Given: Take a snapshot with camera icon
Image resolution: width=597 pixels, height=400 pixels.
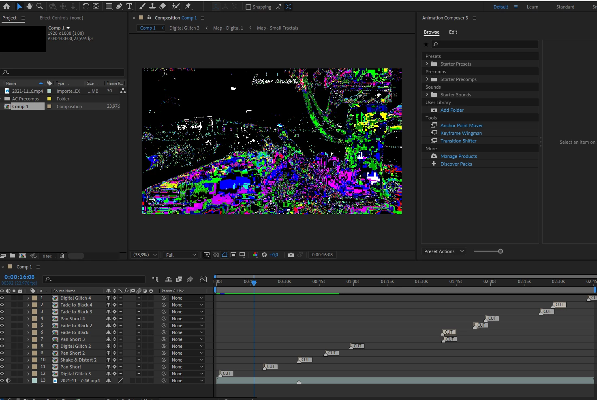Looking at the screenshot, I should [291, 255].
